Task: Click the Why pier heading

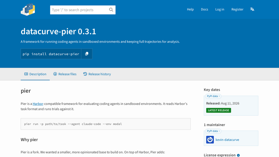Action: click(x=29, y=140)
